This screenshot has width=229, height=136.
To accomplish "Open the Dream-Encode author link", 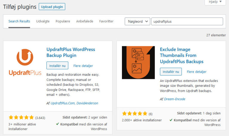I will (x=174, y=99).
